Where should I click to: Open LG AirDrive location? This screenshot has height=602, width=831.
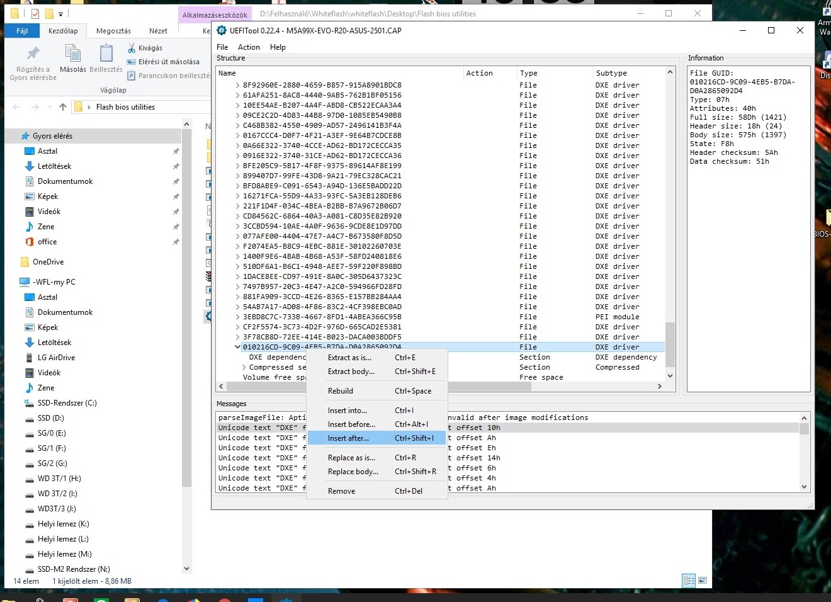pyautogui.click(x=56, y=358)
